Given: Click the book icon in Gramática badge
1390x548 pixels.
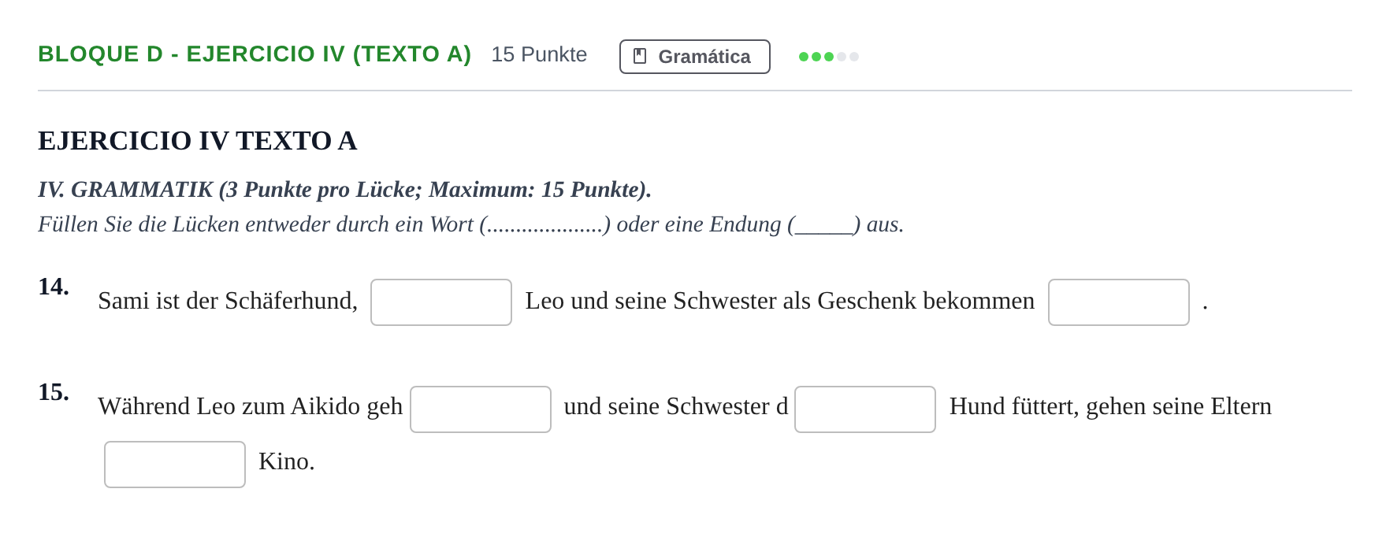Looking at the screenshot, I should point(640,56).
